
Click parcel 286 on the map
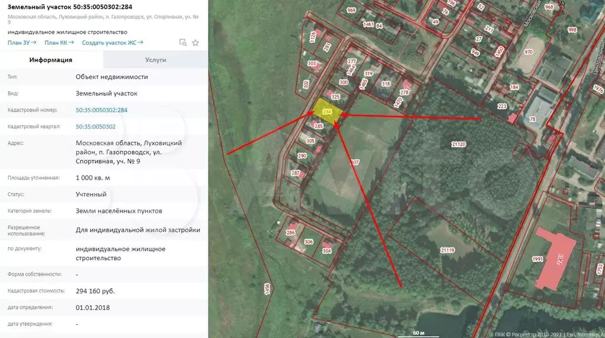[x=290, y=232]
